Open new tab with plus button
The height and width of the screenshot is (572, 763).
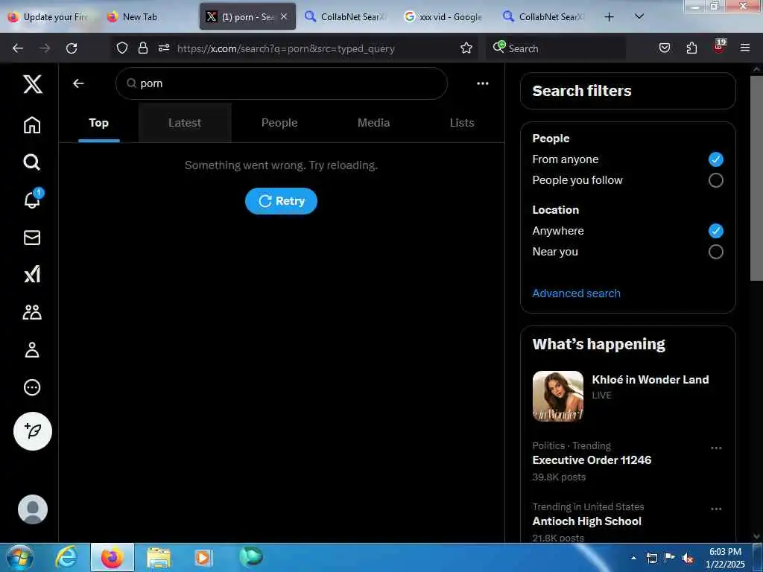pos(609,17)
